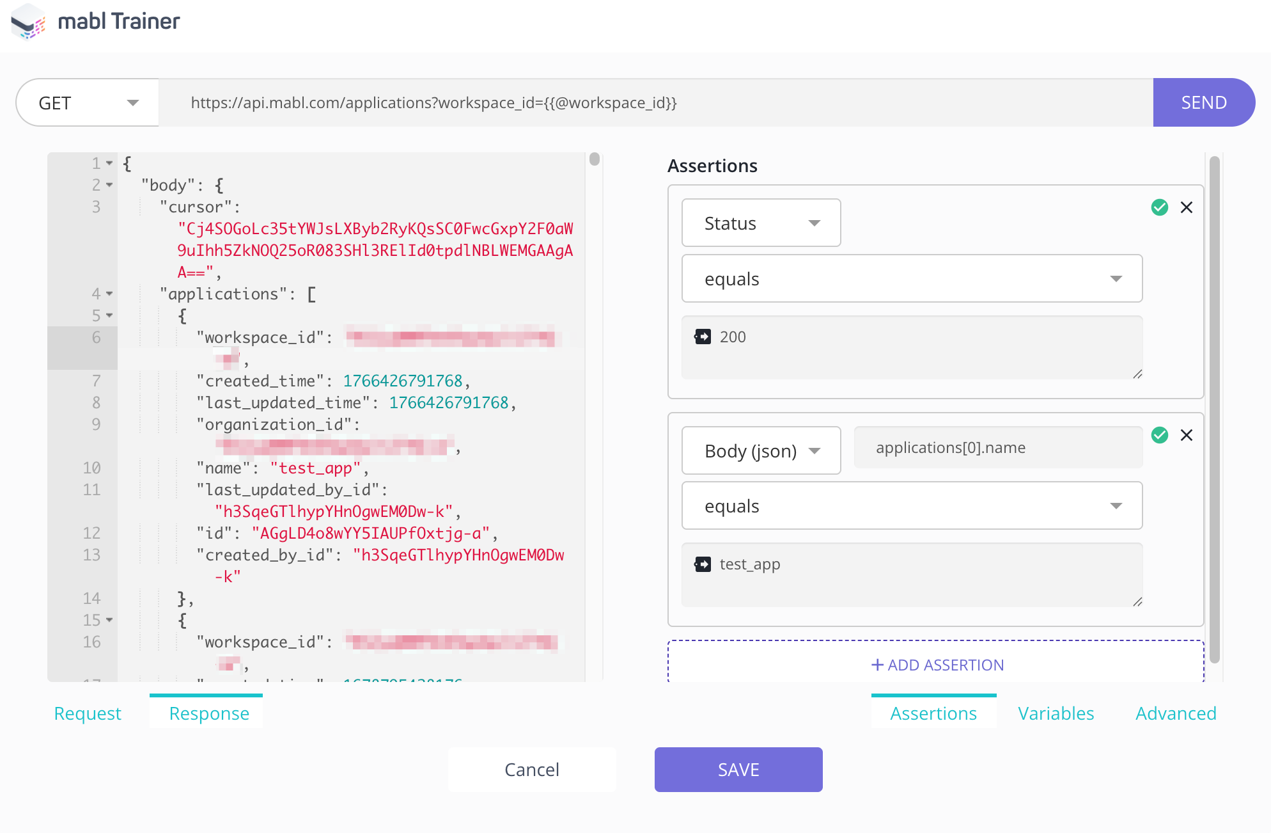Image resolution: width=1271 pixels, height=833 pixels.
Task: Remove the Status equals 200 assertion with its X icon
Action: (x=1187, y=207)
